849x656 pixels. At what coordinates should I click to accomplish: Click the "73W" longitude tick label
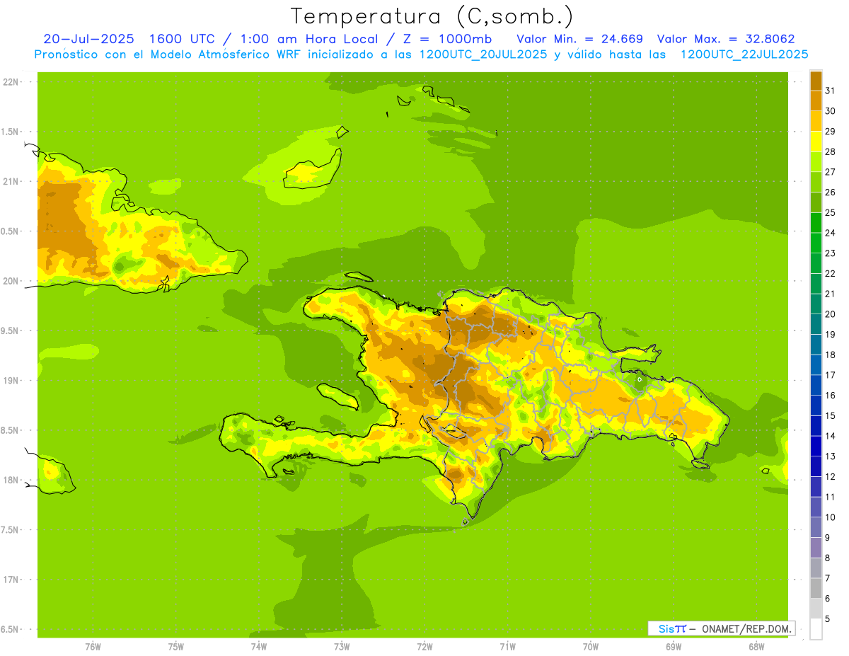[x=342, y=647]
